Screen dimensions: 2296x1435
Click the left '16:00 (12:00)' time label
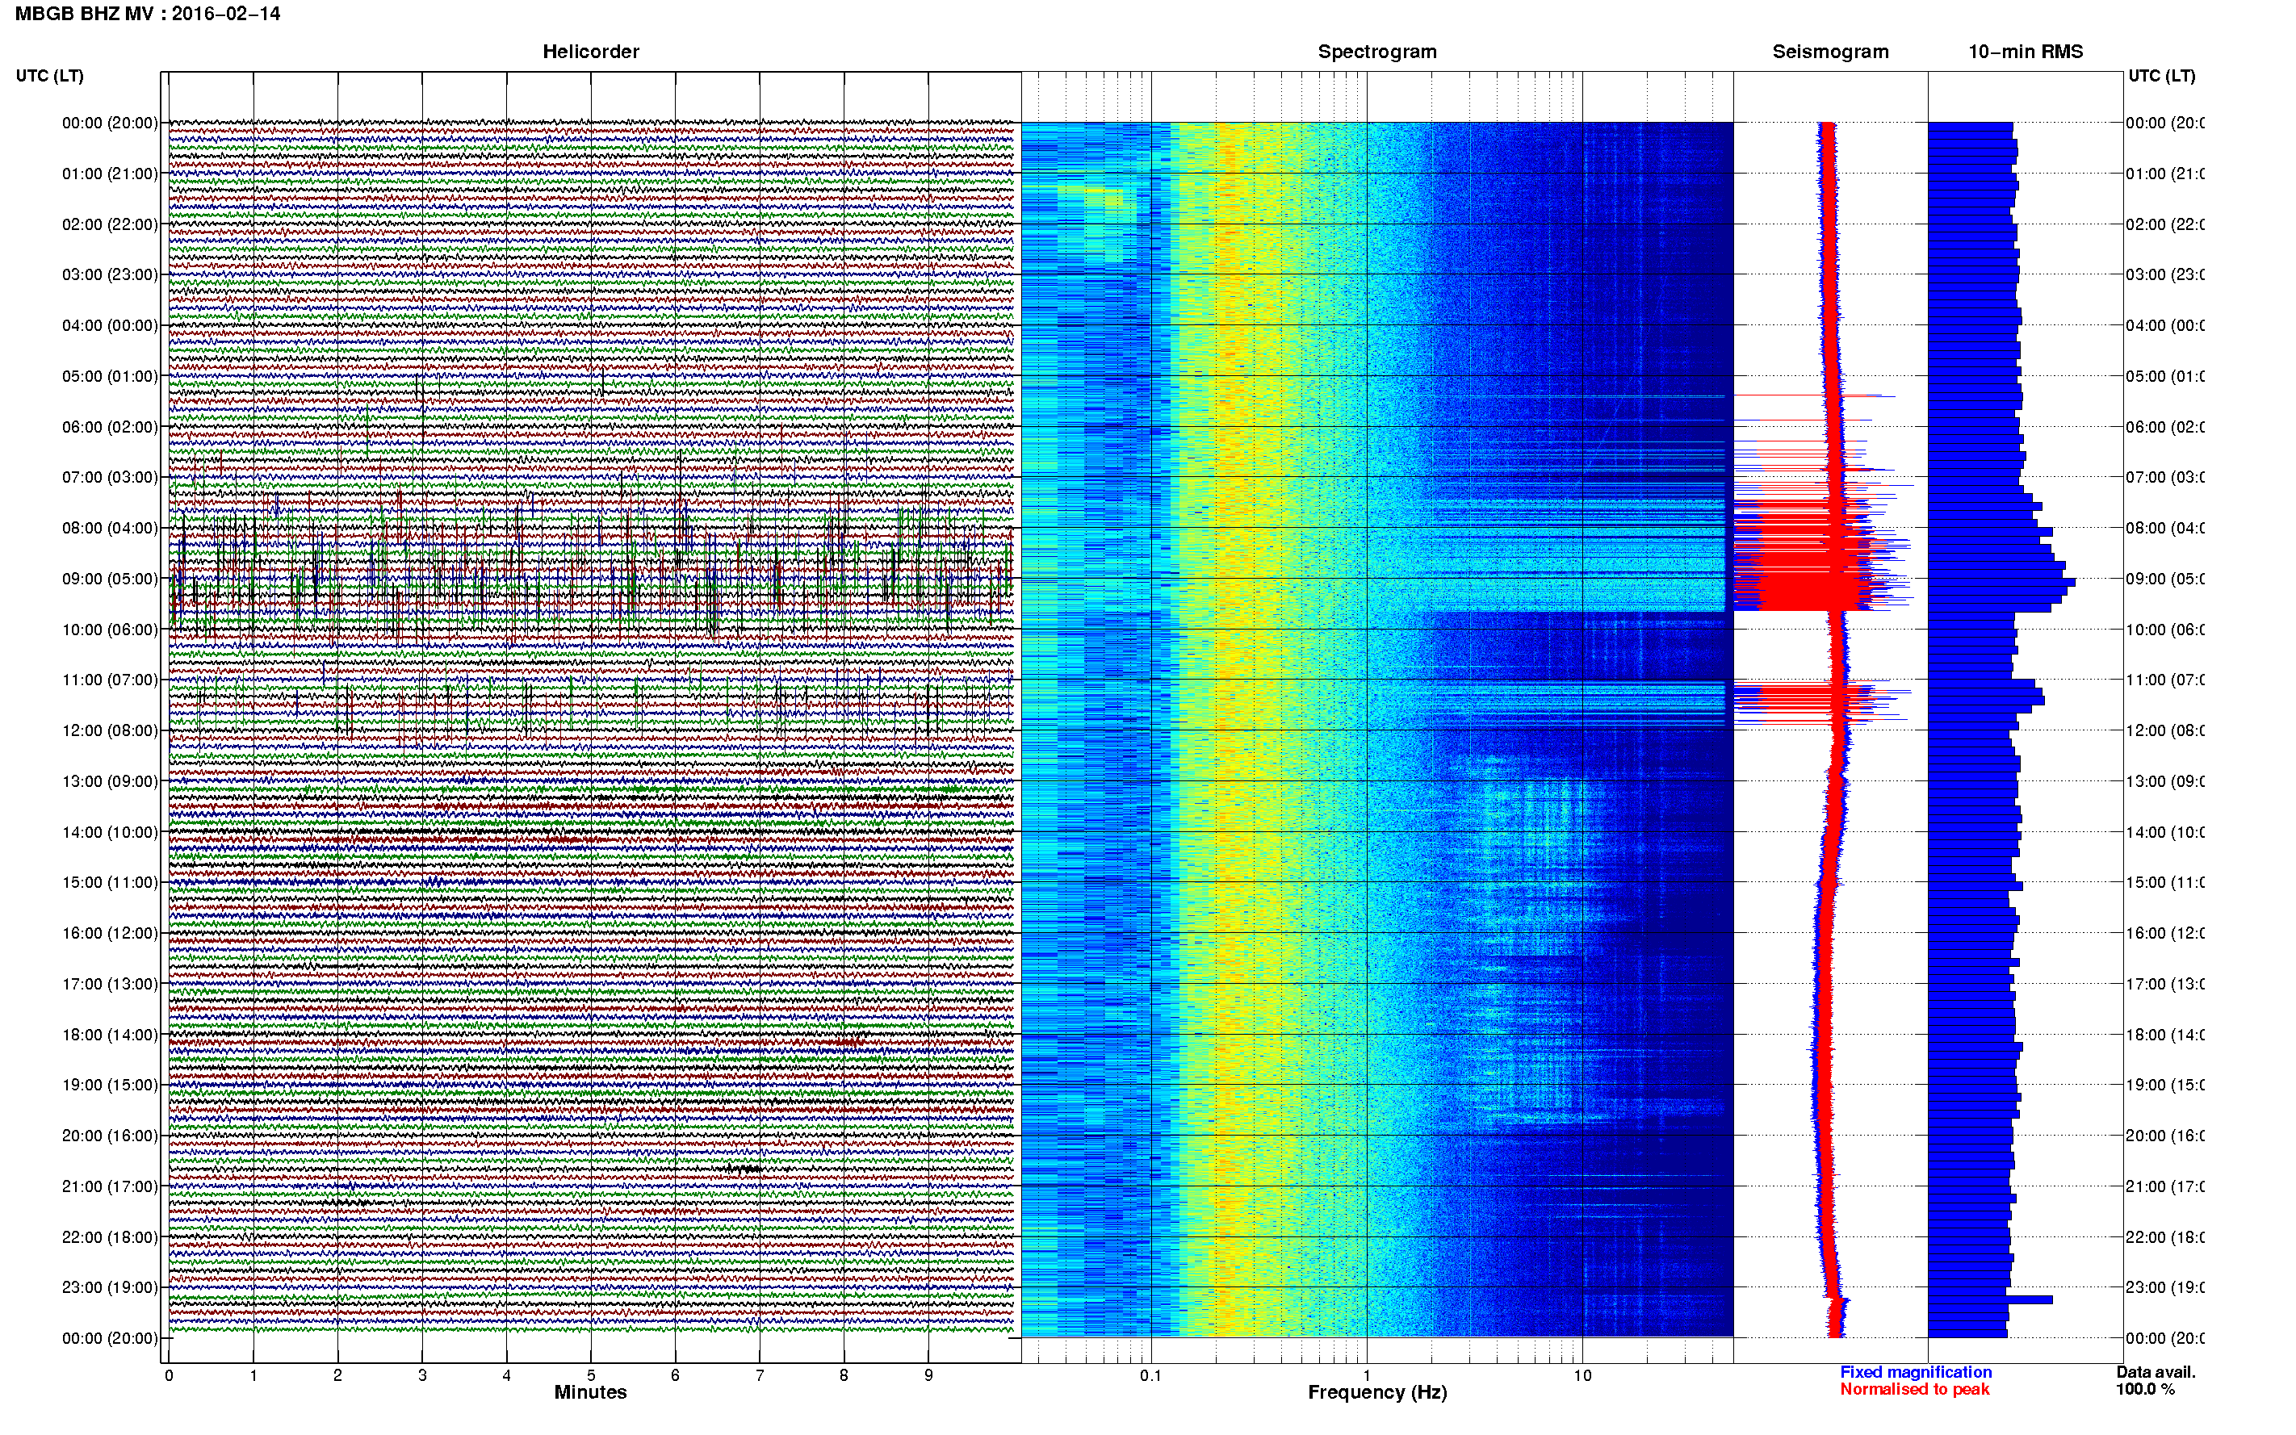pyautogui.click(x=110, y=933)
